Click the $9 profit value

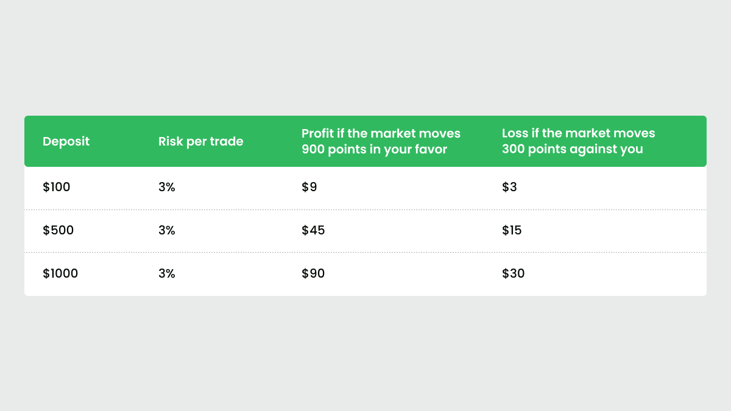point(309,188)
